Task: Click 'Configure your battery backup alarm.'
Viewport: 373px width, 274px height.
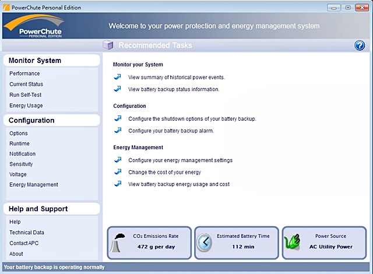Action: coord(171,131)
